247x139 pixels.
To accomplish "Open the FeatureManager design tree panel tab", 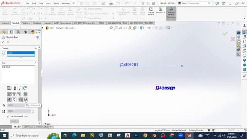I will coord(4,32).
